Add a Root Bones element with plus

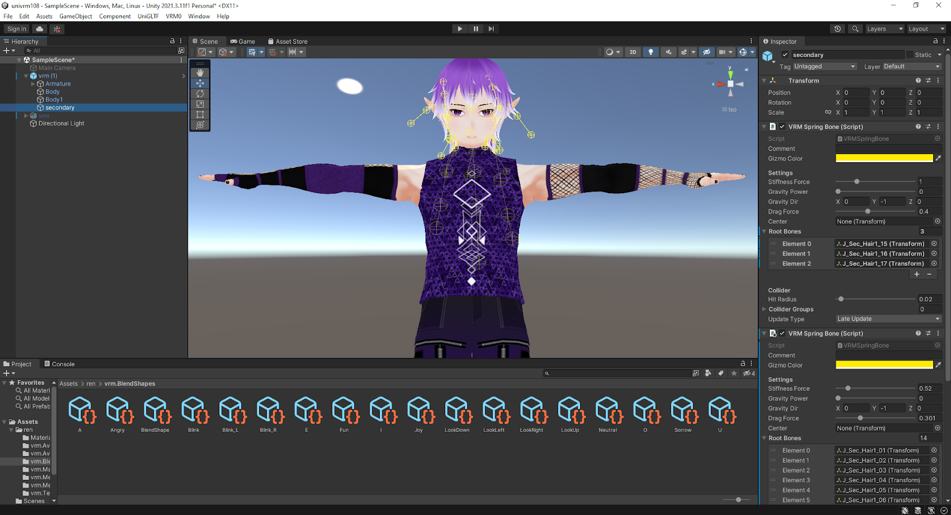coord(917,274)
